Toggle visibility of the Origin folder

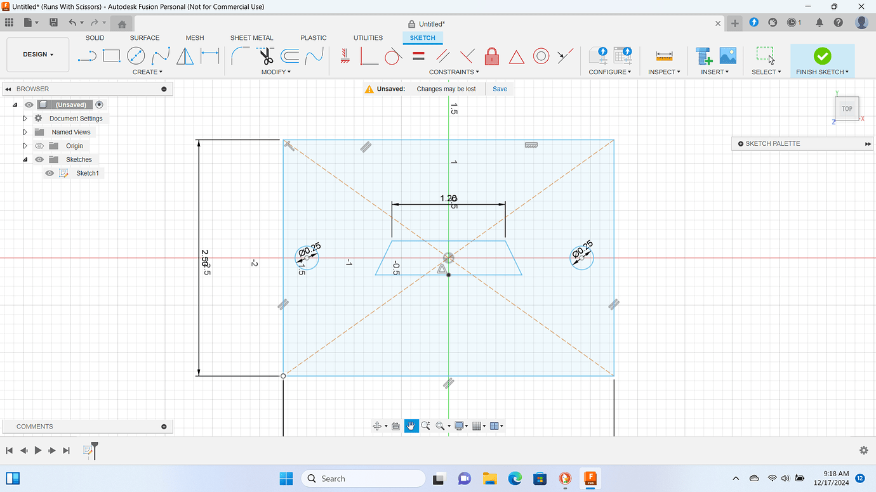(x=39, y=145)
